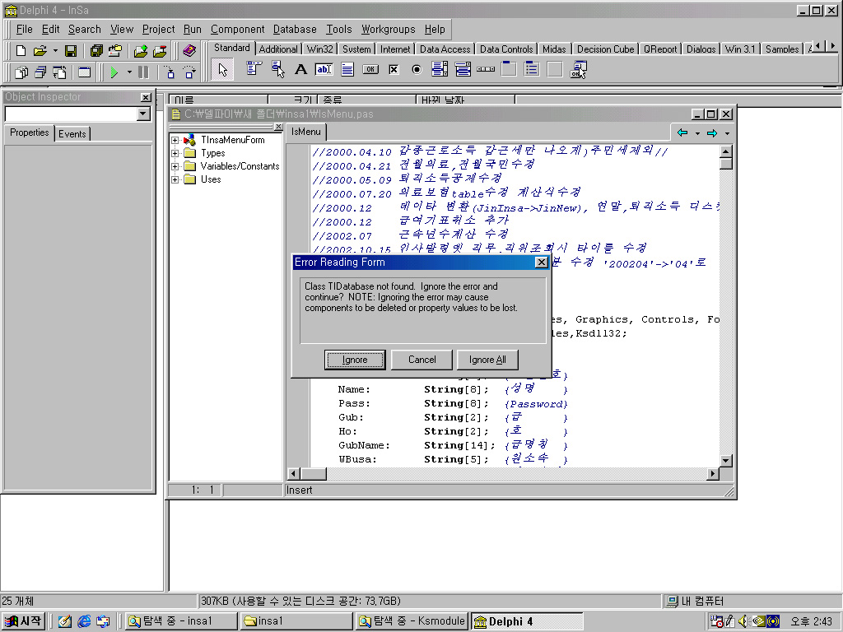
Task: Pick the Memo component in the palette
Action: (x=347, y=70)
